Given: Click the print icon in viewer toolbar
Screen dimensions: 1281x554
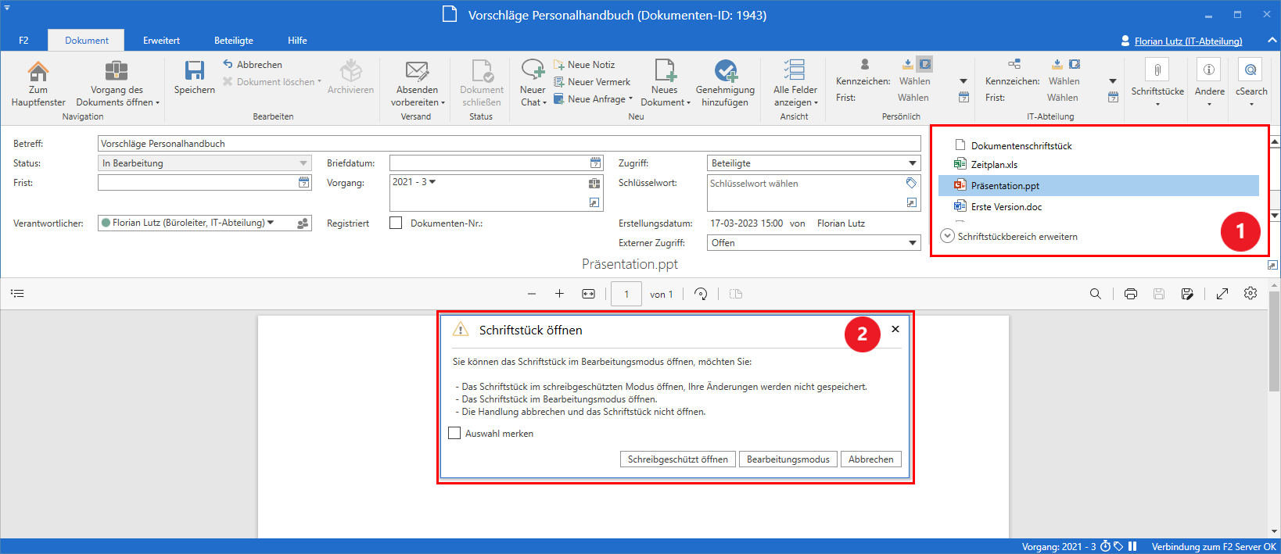Looking at the screenshot, I should [x=1130, y=294].
